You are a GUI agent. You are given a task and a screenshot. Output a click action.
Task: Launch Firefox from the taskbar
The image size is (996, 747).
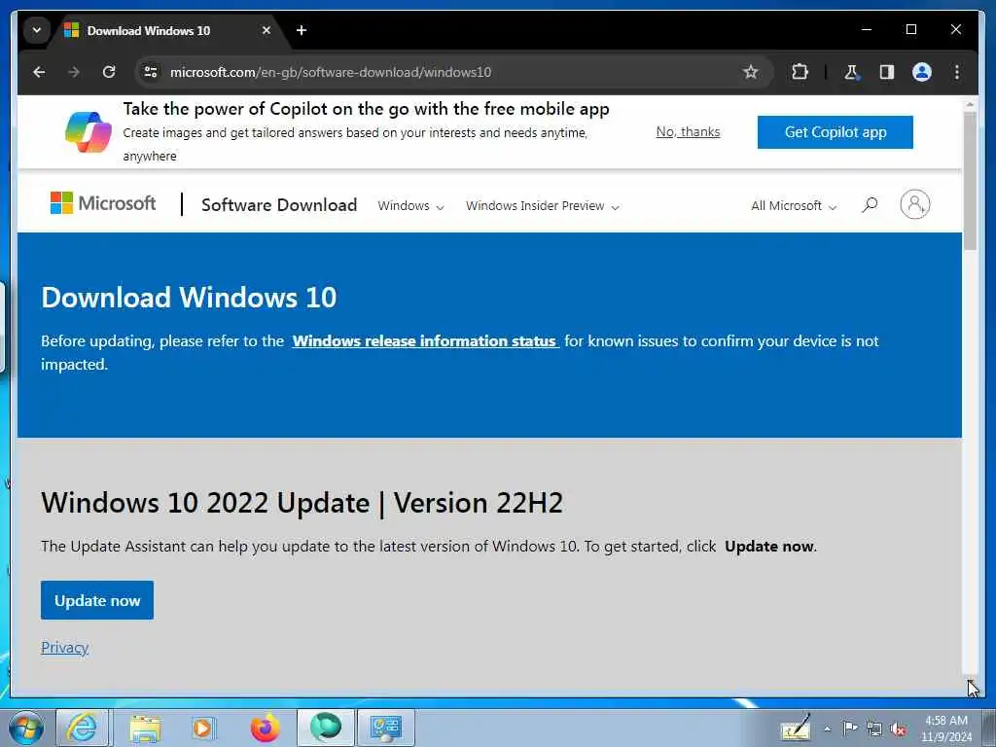click(265, 728)
